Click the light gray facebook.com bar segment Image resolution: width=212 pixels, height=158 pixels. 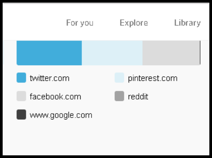tap(171, 53)
